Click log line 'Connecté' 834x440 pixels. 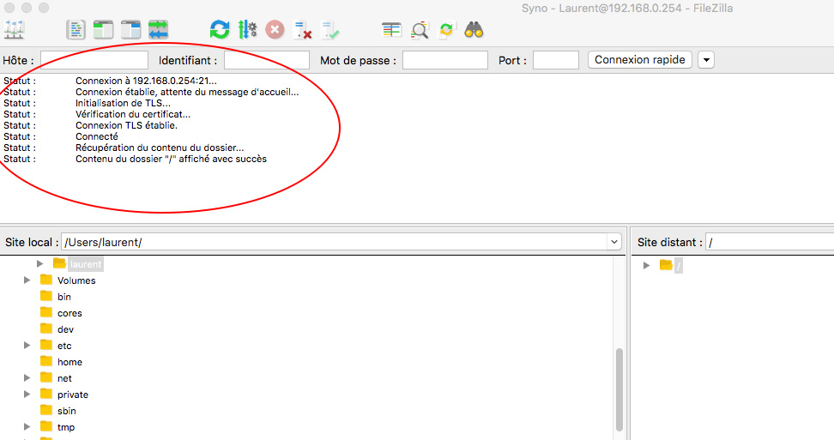coord(96,136)
